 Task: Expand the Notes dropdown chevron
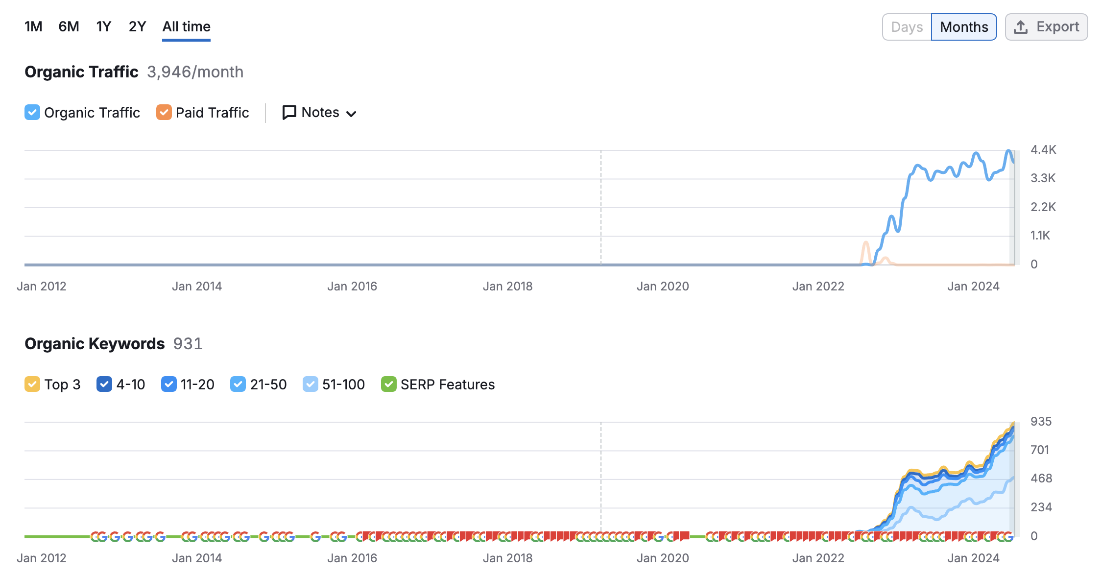pos(351,114)
